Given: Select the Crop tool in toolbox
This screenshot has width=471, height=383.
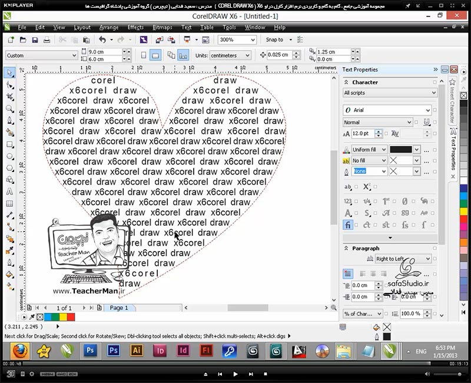Looking at the screenshot, I should click(x=10, y=97).
